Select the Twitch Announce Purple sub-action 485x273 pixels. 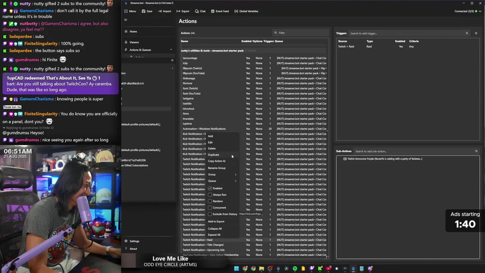click(383, 159)
